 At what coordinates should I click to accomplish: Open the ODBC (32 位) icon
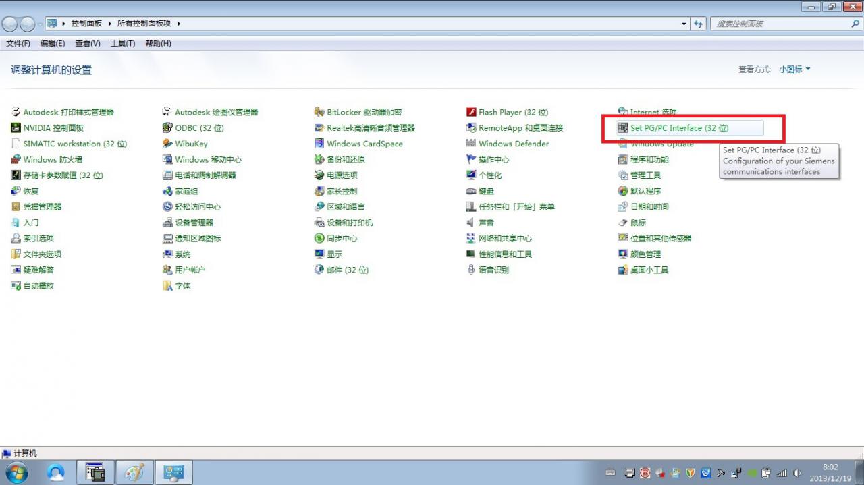click(168, 127)
